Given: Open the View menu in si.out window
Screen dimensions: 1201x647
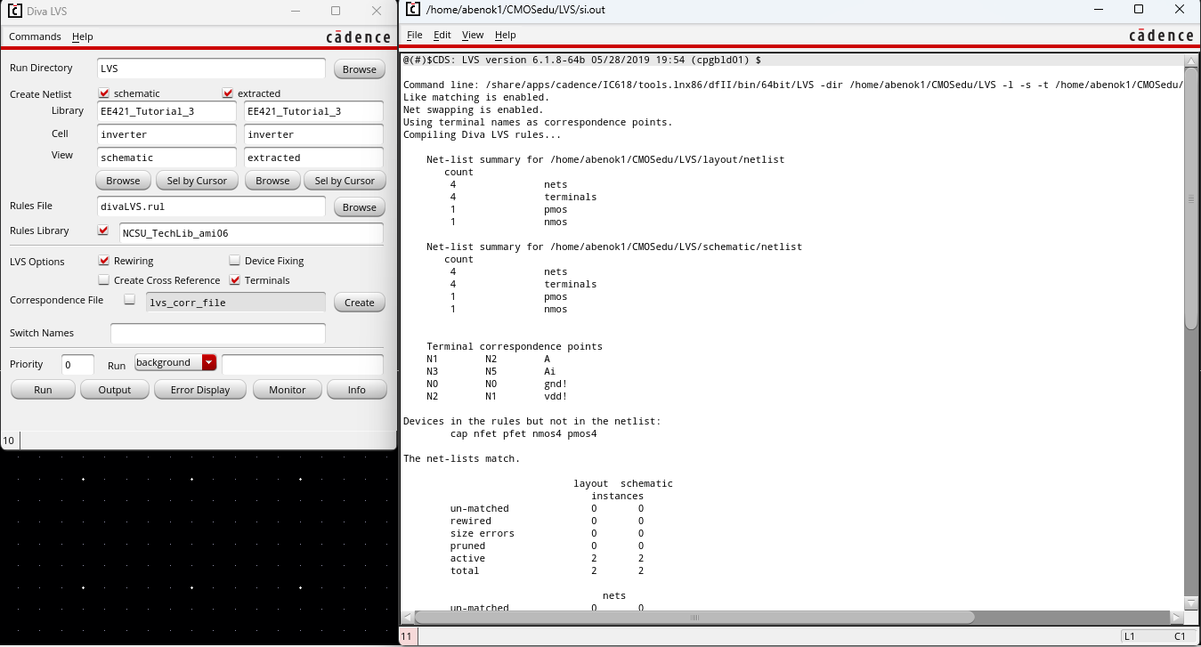Looking at the screenshot, I should (473, 35).
